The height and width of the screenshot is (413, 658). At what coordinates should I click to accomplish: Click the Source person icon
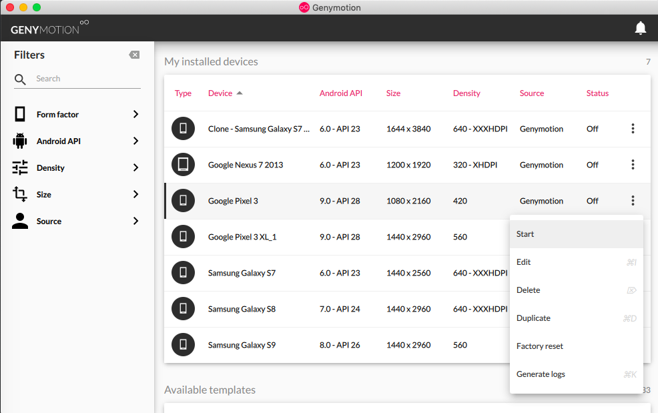click(x=20, y=221)
